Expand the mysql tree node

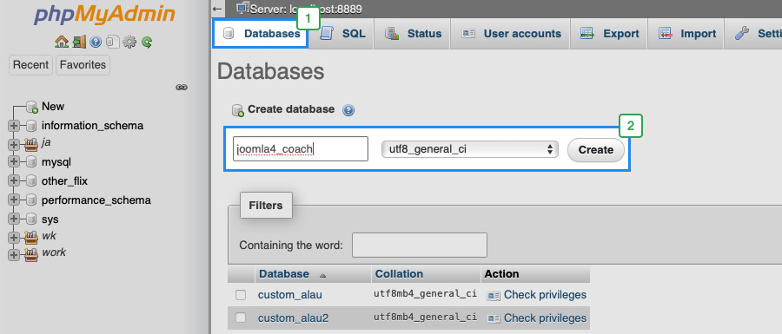14,162
